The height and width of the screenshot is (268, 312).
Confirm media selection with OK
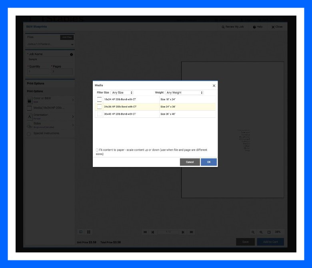click(x=209, y=162)
